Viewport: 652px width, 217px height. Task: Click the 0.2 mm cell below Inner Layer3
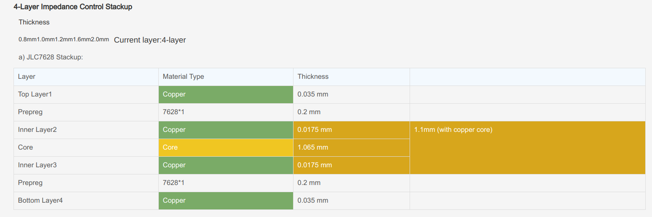pos(351,183)
